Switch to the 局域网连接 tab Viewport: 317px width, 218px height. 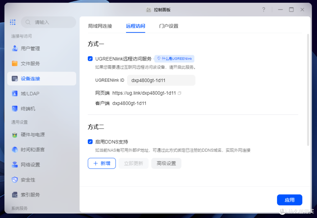(x=100, y=26)
